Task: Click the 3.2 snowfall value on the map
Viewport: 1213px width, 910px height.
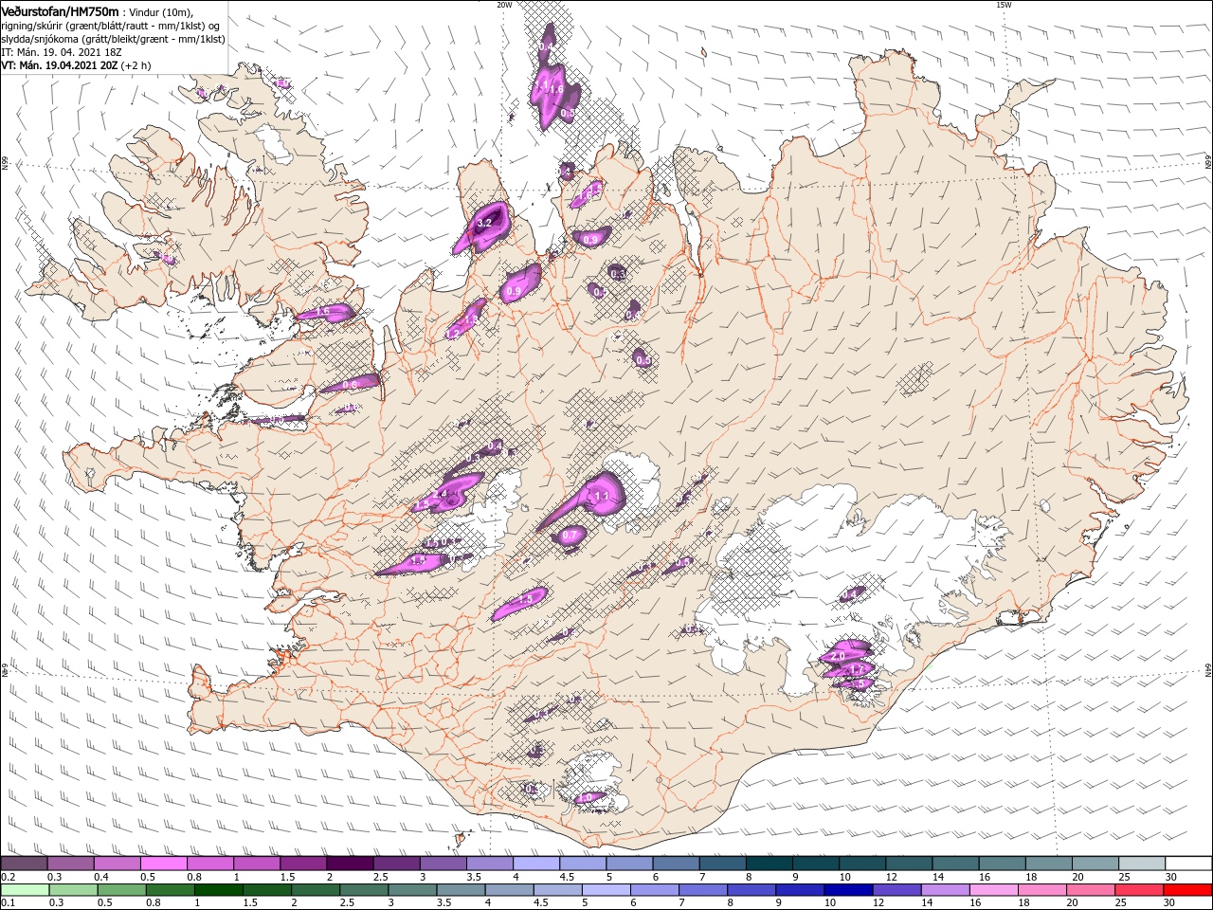Action: (x=484, y=222)
